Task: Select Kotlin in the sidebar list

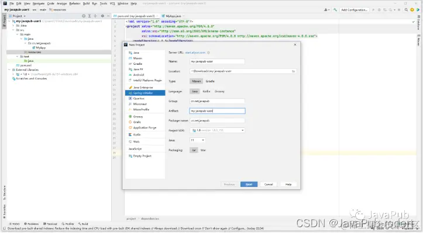Action: (x=136, y=135)
